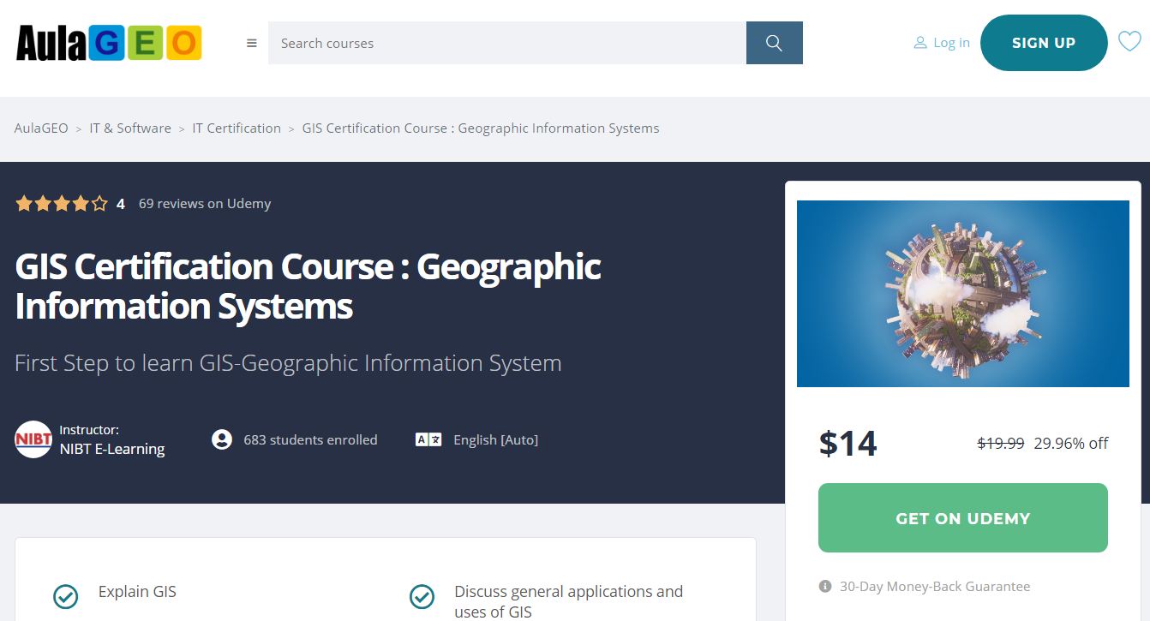Click the language translation icon
The width and height of the screenshot is (1150, 621).
tap(428, 440)
